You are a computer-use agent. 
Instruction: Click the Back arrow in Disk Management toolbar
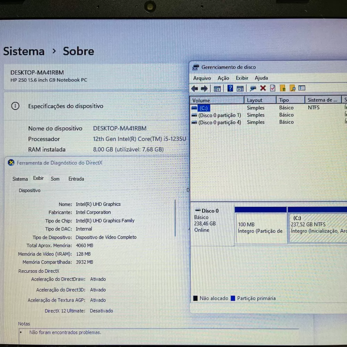coord(195,88)
